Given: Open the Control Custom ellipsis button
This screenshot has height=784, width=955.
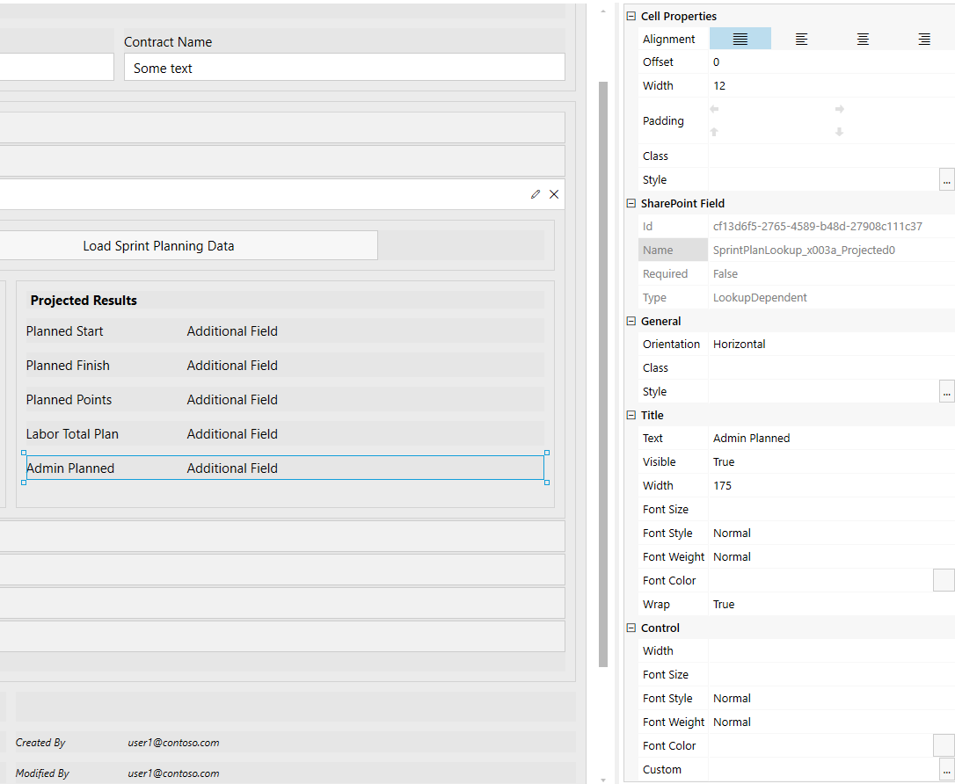Looking at the screenshot, I should (946, 769).
